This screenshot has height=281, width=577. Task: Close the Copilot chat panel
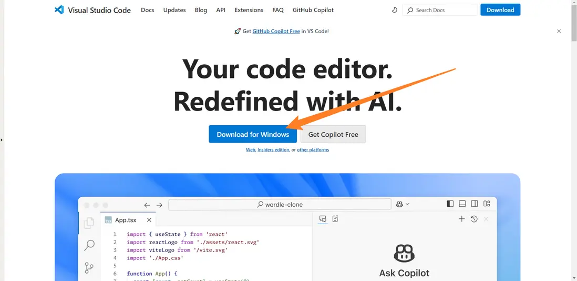486,219
